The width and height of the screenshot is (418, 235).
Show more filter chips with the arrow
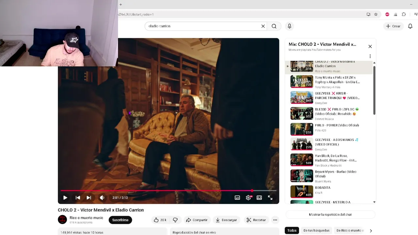tap(371, 231)
